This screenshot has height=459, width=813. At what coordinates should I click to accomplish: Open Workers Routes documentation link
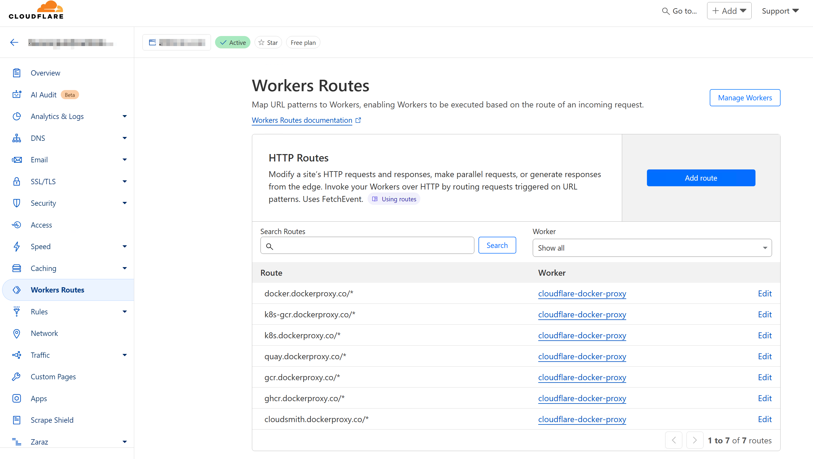point(302,120)
